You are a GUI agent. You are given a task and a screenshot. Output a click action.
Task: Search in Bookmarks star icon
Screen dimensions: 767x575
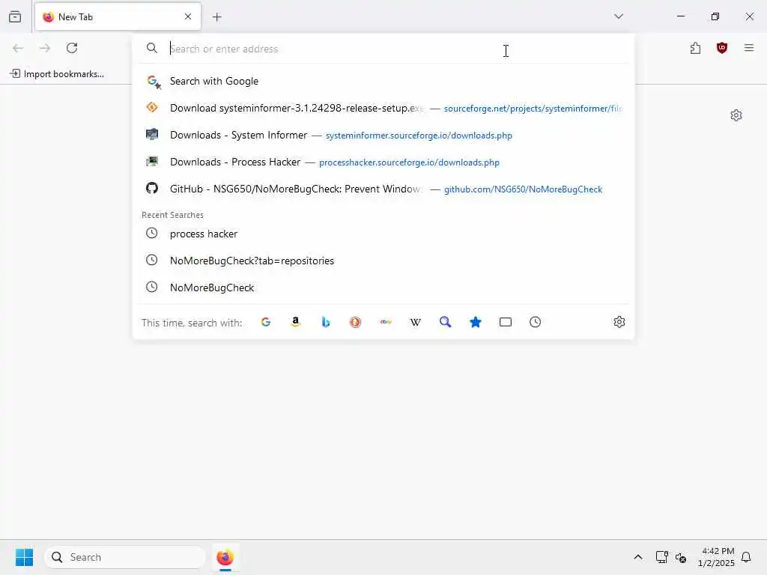(x=476, y=322)
